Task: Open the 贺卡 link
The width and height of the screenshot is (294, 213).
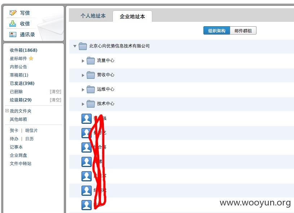Action: (14, 131)
